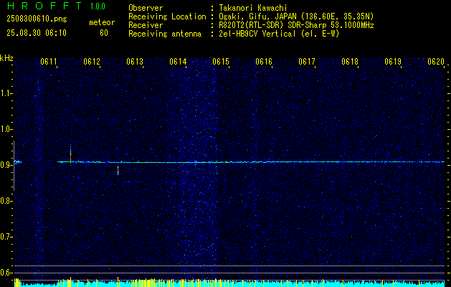Click the meteor echo spike below the carrier line

pos(118,170)
